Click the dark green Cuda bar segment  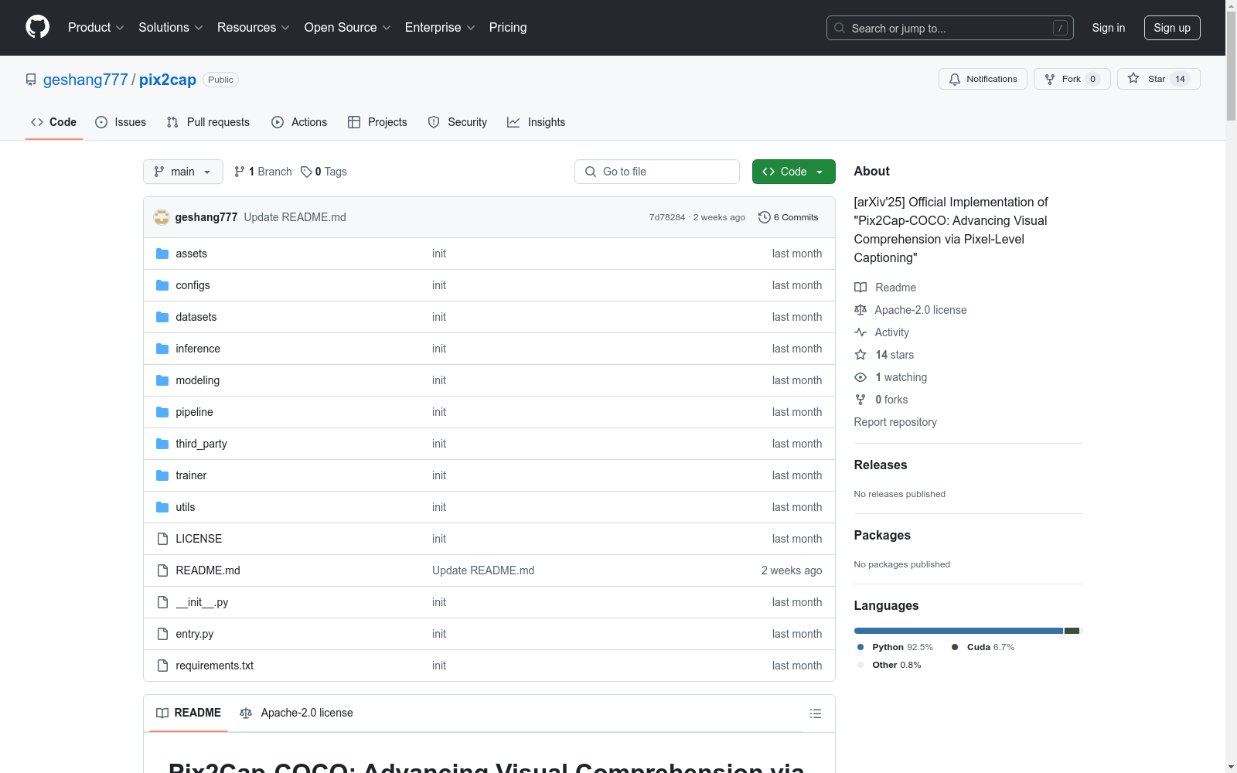point(1072,631)
